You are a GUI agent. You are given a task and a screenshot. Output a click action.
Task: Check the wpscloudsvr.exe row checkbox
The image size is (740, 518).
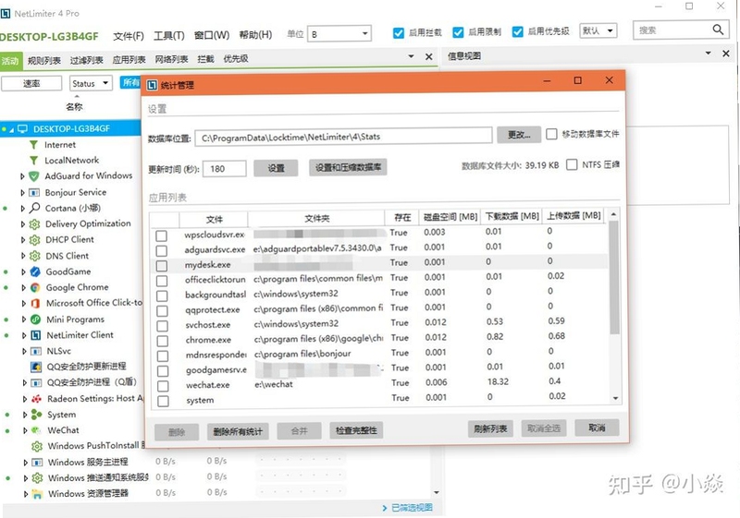click(161, 235)
